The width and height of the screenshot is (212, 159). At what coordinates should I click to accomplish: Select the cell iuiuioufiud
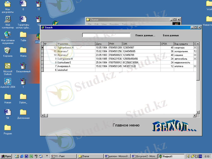pyautogui.click(x=76, y=70)
